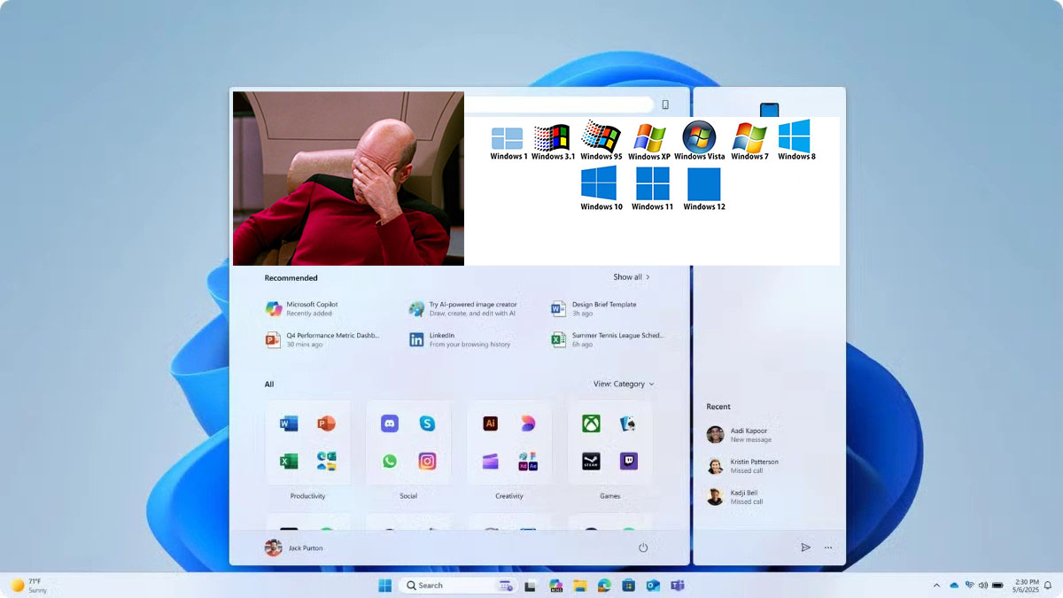Toggle the phone panel icon beside search
1063x598 pixels.
[665, 105]
